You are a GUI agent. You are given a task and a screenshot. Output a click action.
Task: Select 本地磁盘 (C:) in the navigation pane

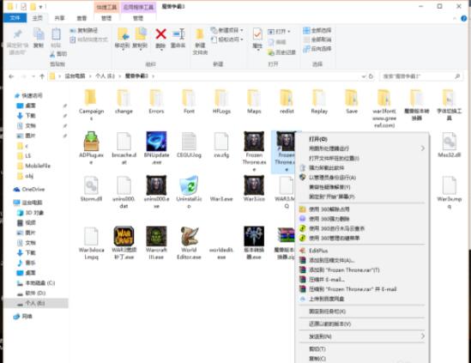(36, 283)
